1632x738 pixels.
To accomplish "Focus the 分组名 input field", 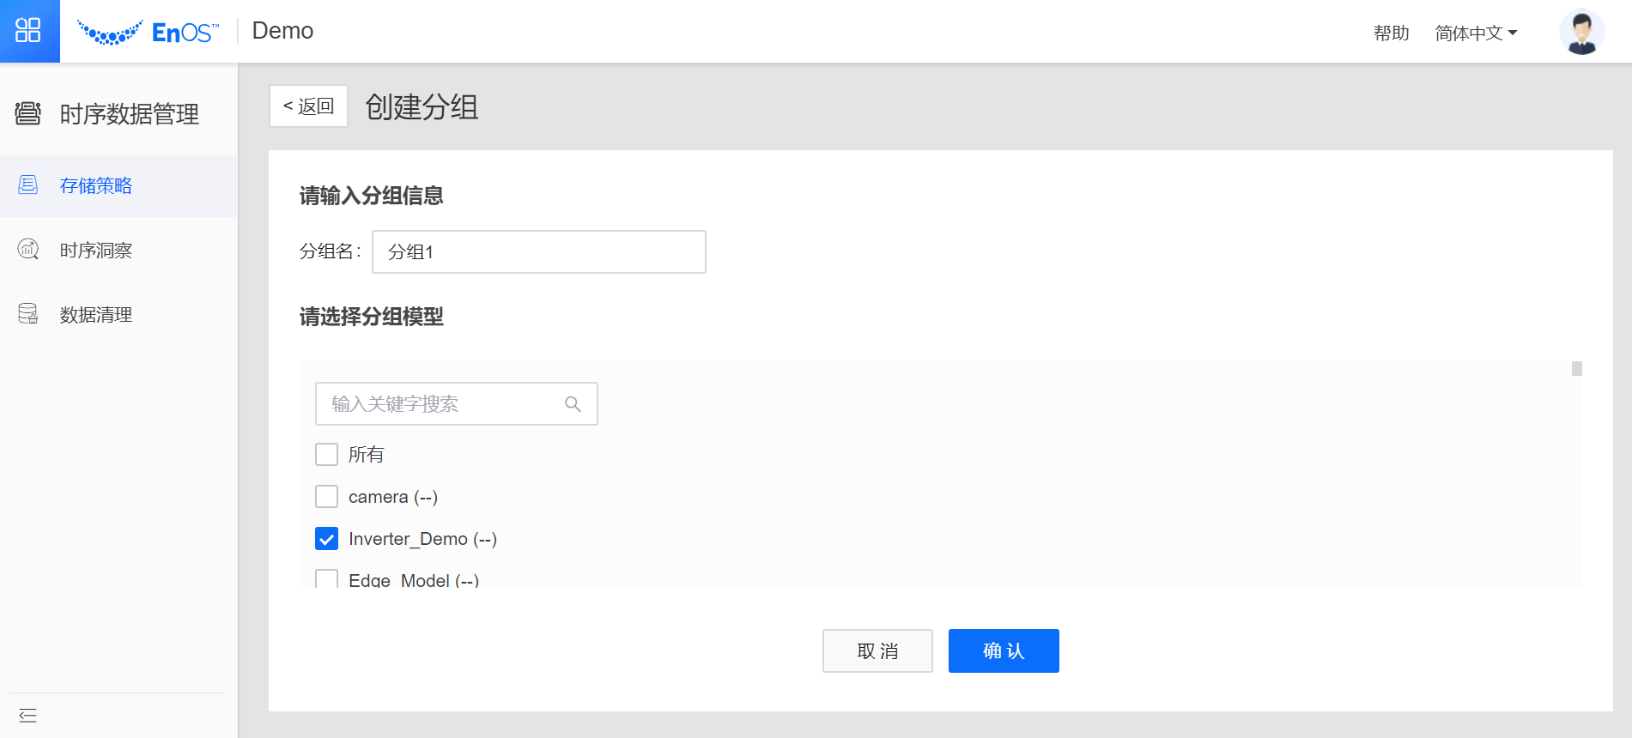I will (x=539, y=252).
